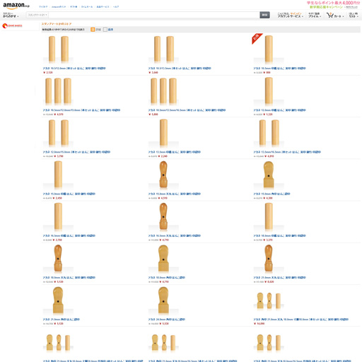Open the account services dropdown
This screenshot has width=362, height=362.
pyautogui.click(x=290, y=15)
